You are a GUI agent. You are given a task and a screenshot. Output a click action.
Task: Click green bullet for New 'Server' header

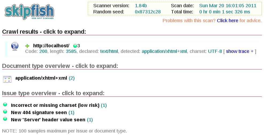click(5, 119)
